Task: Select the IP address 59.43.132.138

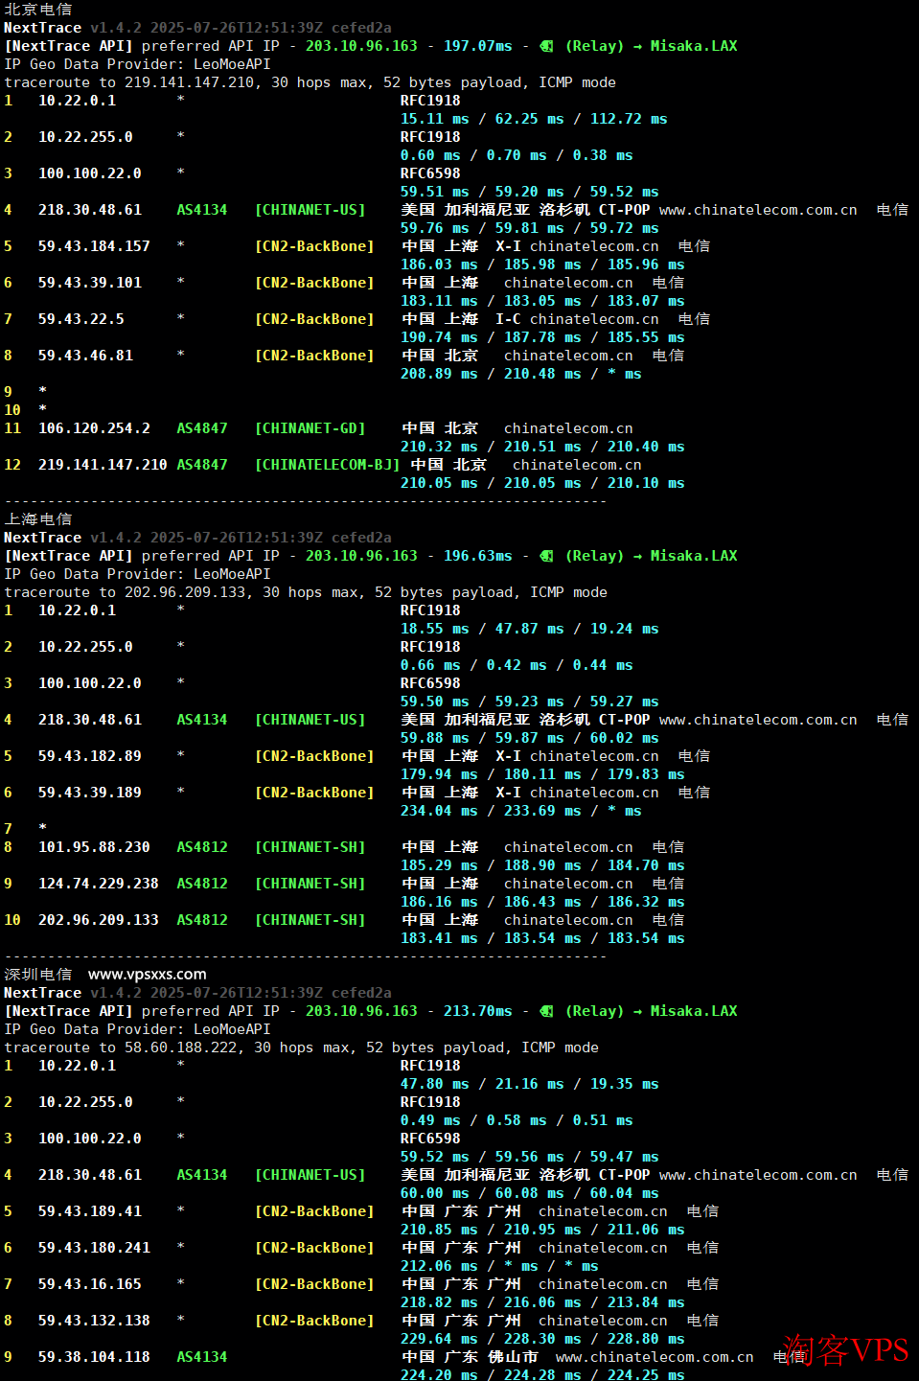Action: [x=94, y=1321]
